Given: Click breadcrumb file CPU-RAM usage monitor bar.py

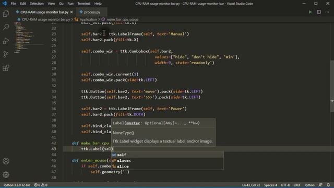Looking at the screenshot, I should click(x=45, y=19).
